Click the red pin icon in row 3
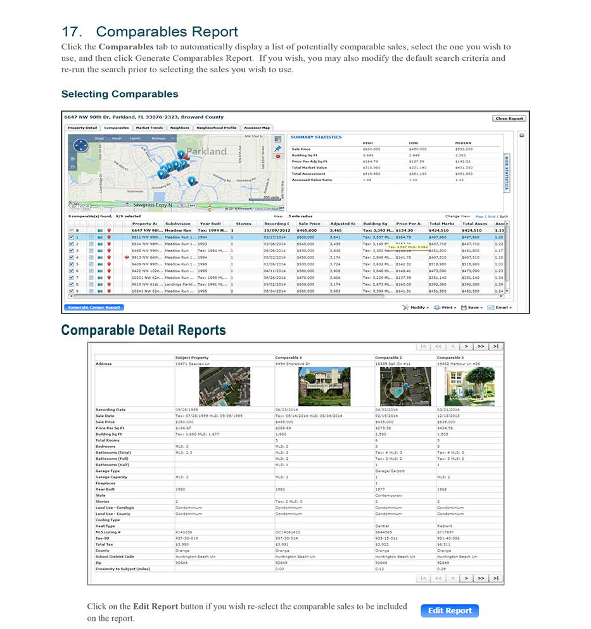The width and height of the screenshot is (591, 629). (x=109, y=250)
